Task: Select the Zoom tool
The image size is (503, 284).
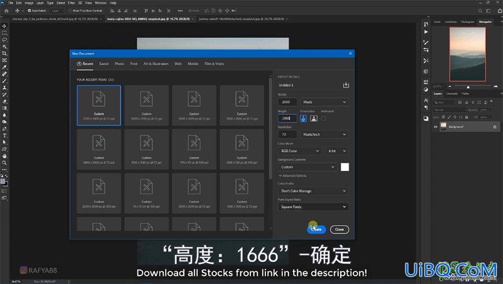Action: click(x=5, y=163)
